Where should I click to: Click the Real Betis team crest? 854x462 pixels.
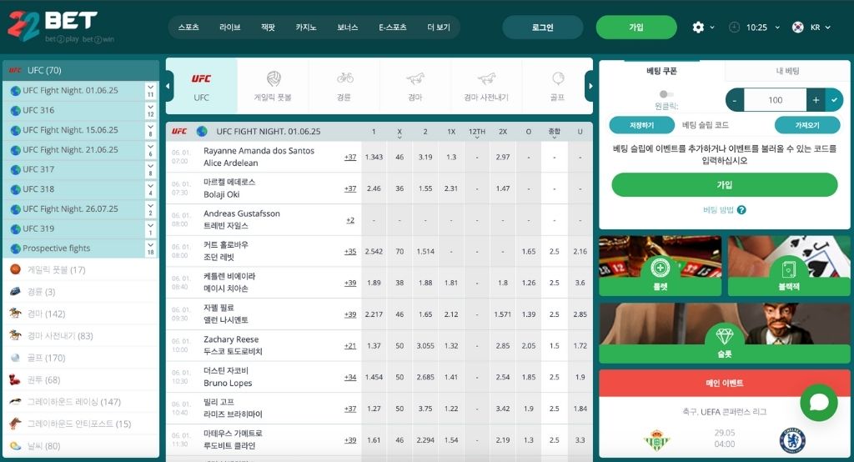(656, 440)
